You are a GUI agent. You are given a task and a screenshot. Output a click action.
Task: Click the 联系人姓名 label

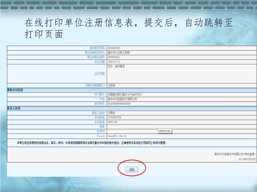point(99,113)
